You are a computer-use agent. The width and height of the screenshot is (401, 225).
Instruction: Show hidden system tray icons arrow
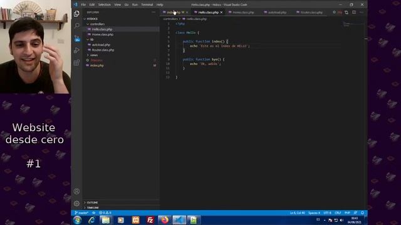(x=325, y=220)
